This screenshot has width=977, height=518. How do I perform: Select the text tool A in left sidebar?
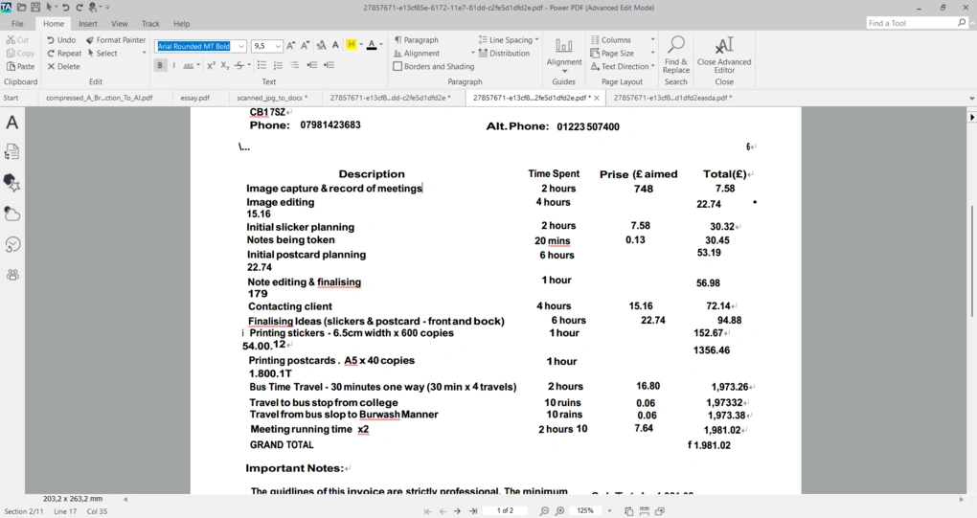11,122
